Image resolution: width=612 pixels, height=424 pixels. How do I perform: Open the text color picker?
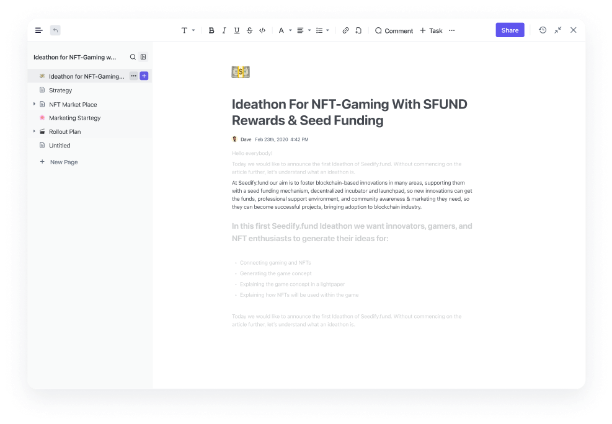point(283,30)
